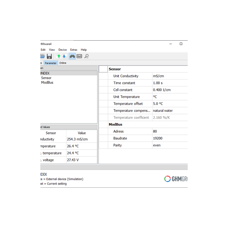Click the magnifying glass search icon

87,56
